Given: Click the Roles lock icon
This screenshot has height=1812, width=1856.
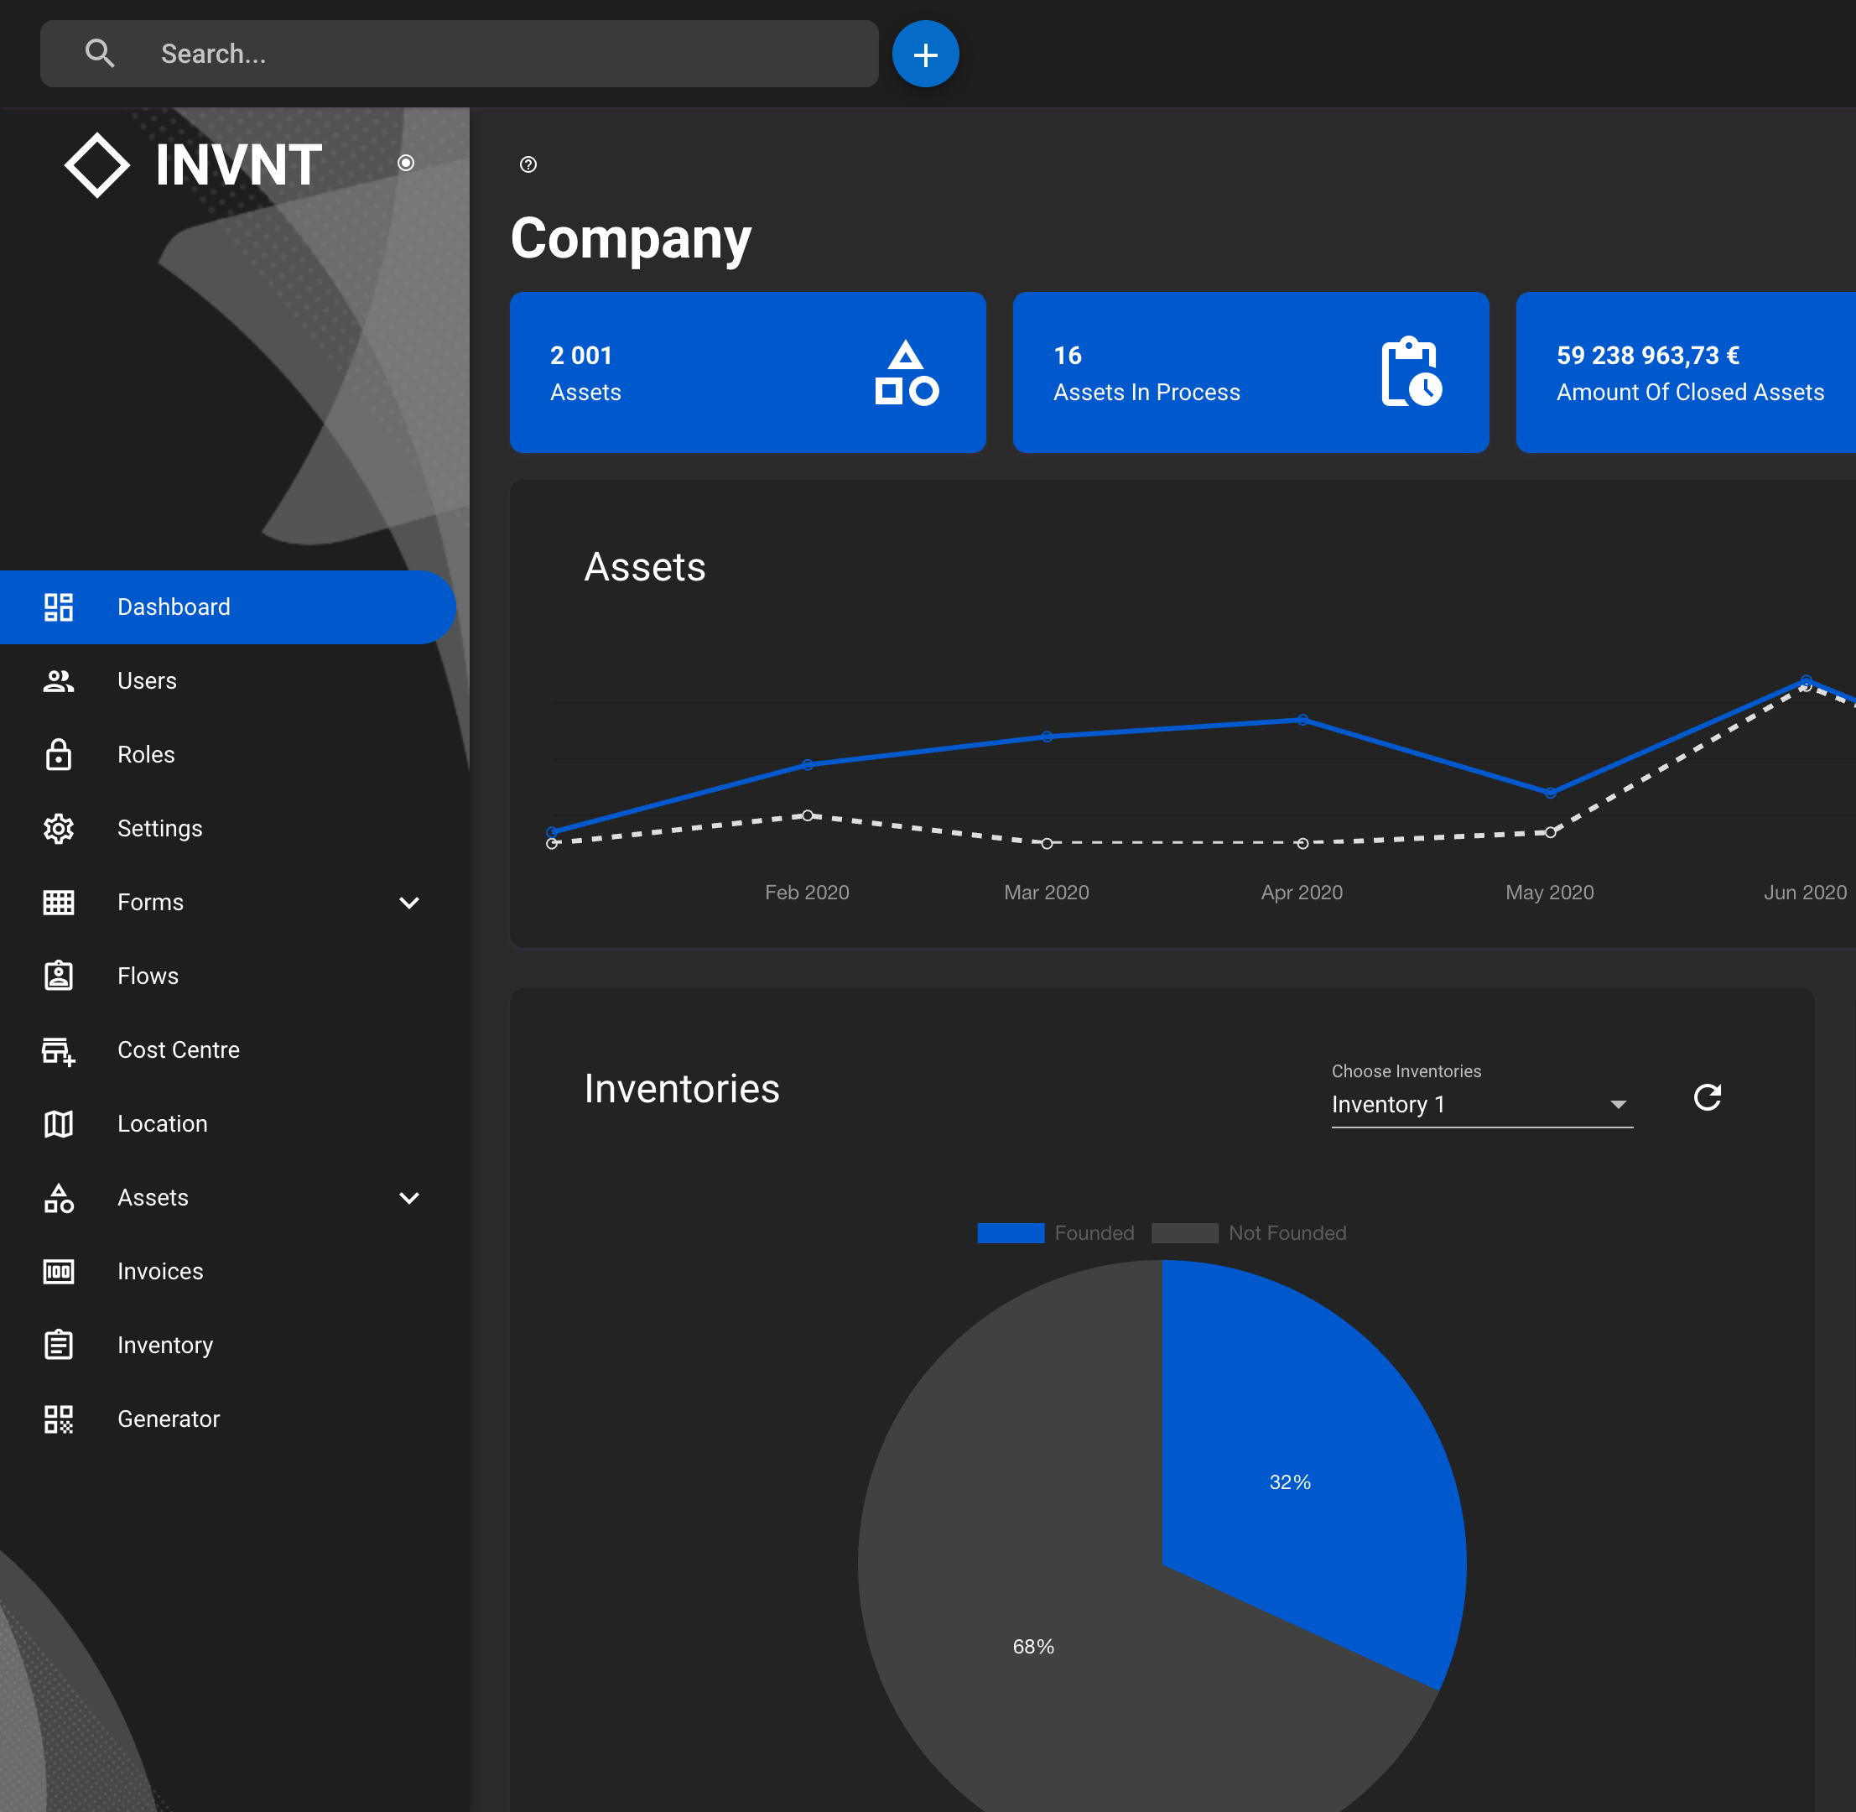Looking at the screenshot, I should [x=58, y=755].
